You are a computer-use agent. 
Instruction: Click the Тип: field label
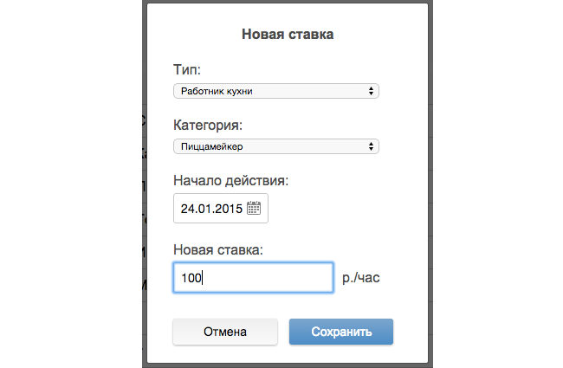(187, 69)
